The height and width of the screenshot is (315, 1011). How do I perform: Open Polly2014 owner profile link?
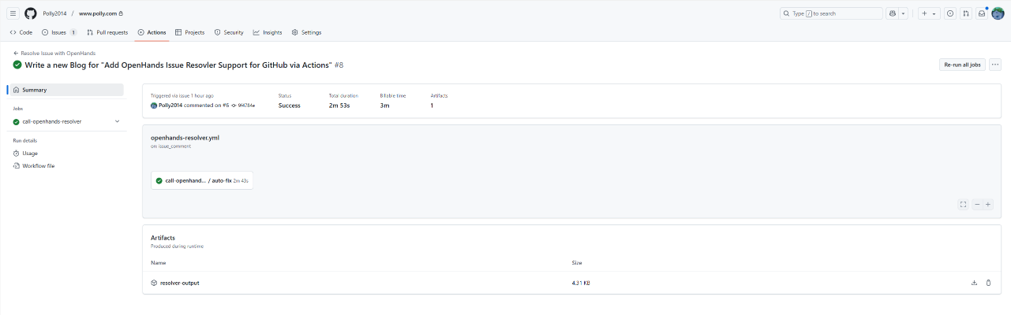[x=54, y=13]
